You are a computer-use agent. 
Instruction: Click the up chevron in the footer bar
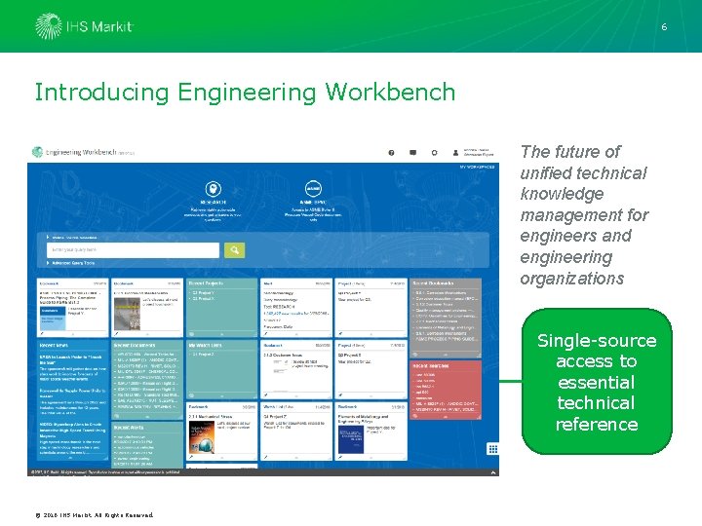point(493,472)
